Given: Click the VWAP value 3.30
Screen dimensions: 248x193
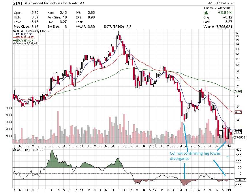Looking at the screenshot, I should pos(91,27).
